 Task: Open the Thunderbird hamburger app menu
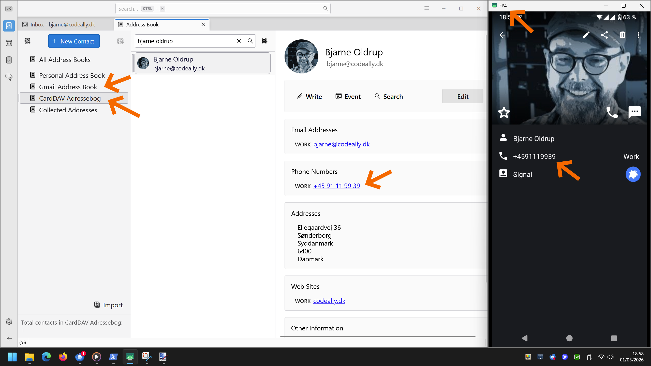pos(427,9)
